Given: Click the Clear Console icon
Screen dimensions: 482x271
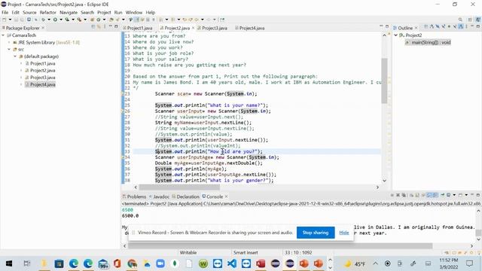Looking at the screenshot, I should [411, 195].
